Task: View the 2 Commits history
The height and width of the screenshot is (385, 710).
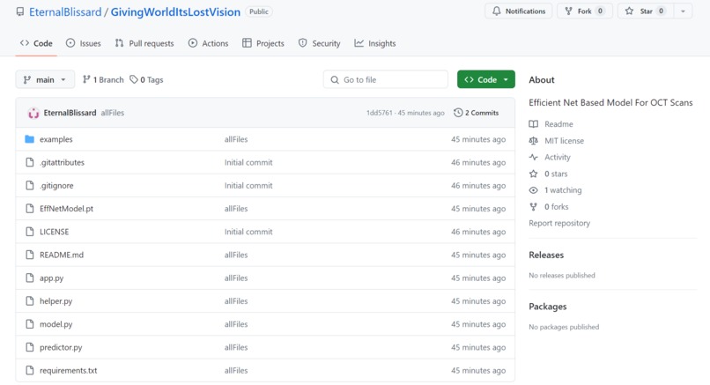Action: (476, 113)
